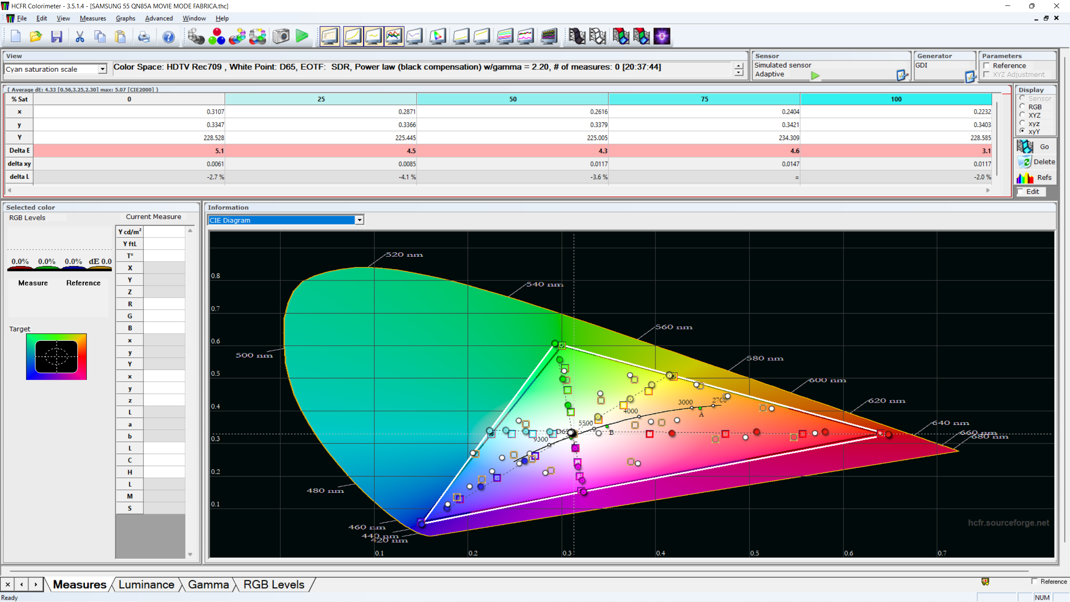The height and width of the screenshot is (602, 1070).
Task: Click the purple glowing pattern icon
Action: pyautogui.click(x=662, y=37)
